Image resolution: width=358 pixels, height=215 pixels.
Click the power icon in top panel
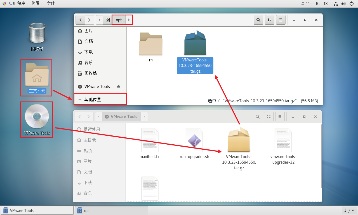point(352,4)
